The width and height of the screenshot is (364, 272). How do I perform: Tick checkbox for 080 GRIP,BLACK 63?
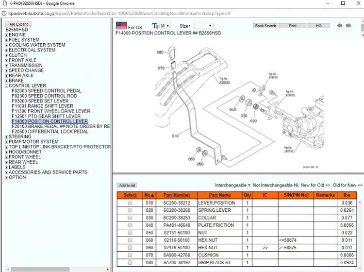point(130,262)
